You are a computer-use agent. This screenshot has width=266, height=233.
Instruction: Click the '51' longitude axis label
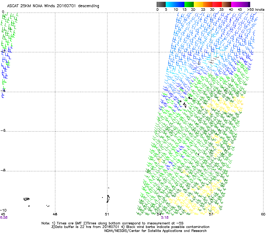[107, 214]
